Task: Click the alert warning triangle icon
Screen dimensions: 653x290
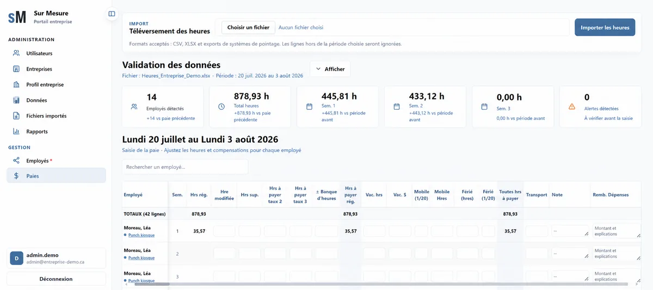Action: [x=572, y=106]
